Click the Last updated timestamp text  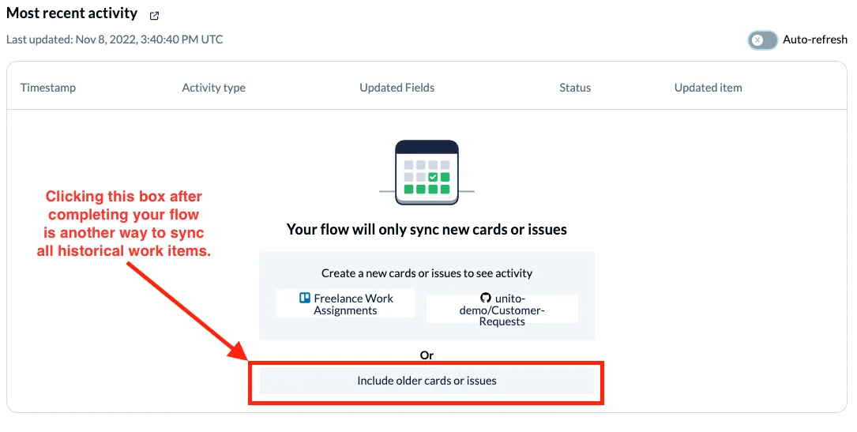tap(115, 39)
